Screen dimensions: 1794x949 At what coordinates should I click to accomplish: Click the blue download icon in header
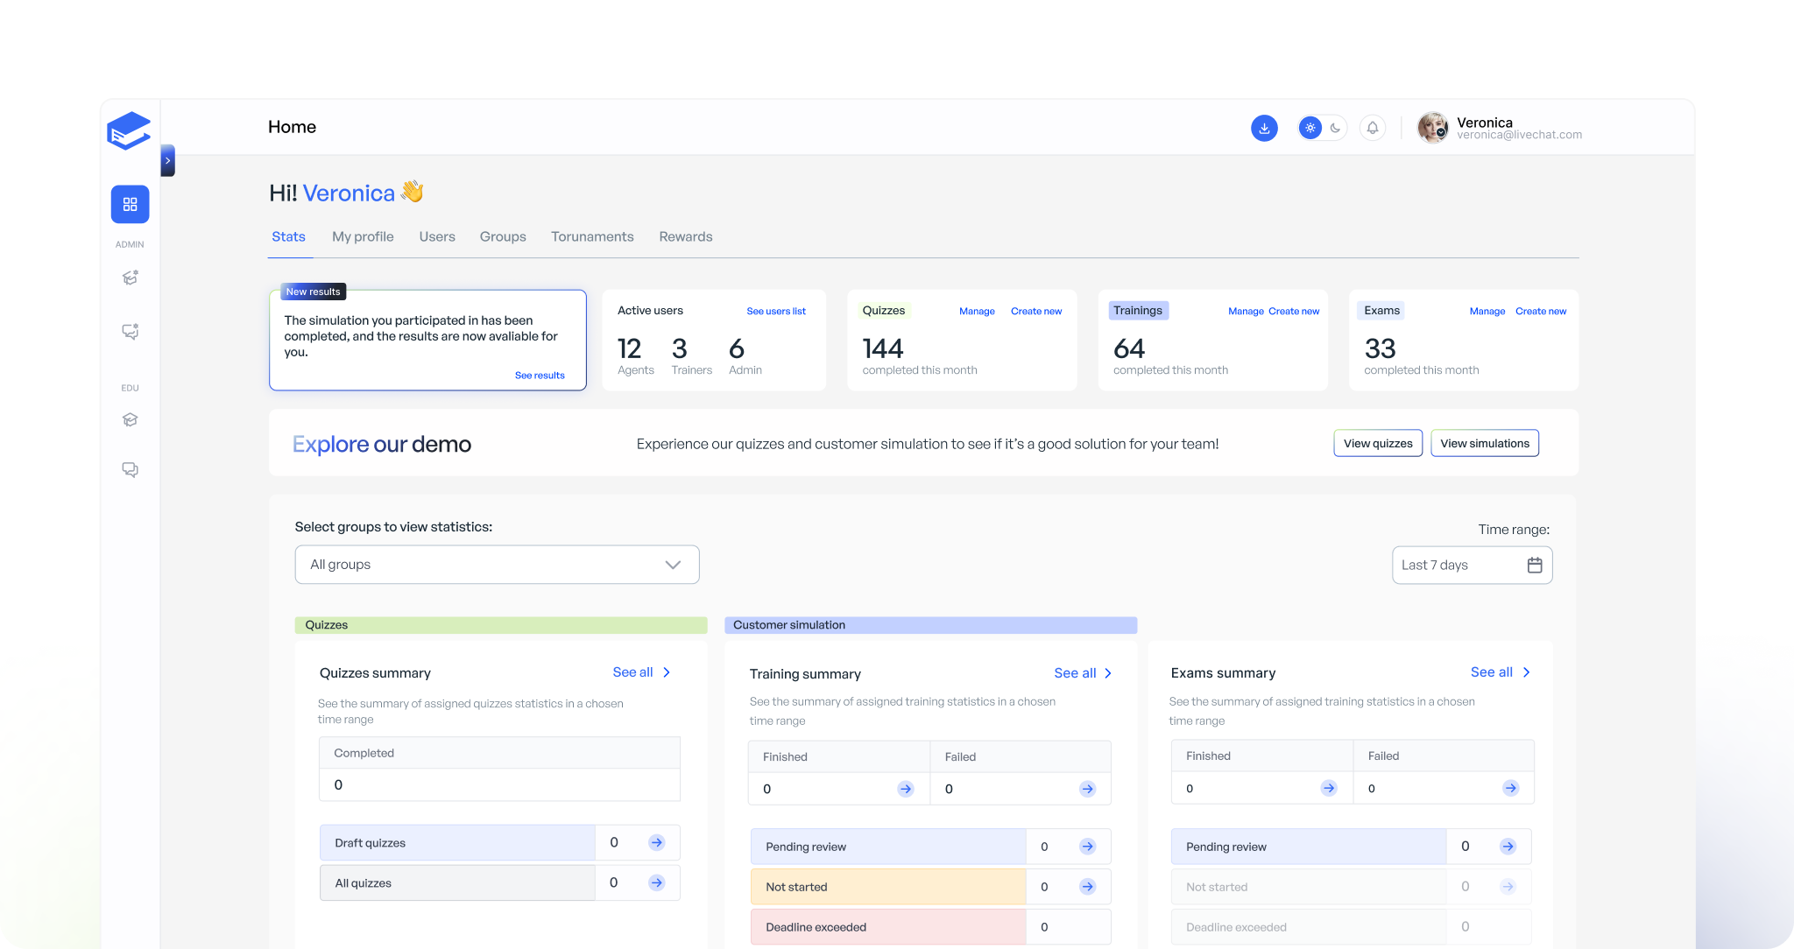(x=1264, y=128)
